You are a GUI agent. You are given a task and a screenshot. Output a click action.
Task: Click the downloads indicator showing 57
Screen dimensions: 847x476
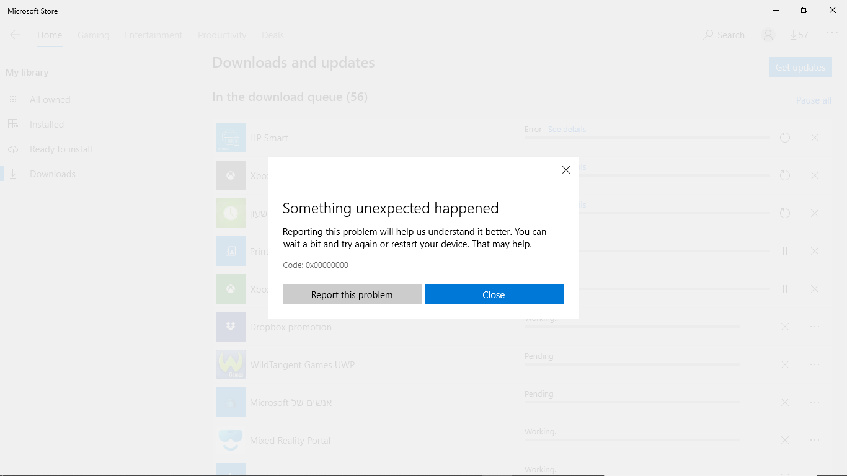click(x=799, y=35)
